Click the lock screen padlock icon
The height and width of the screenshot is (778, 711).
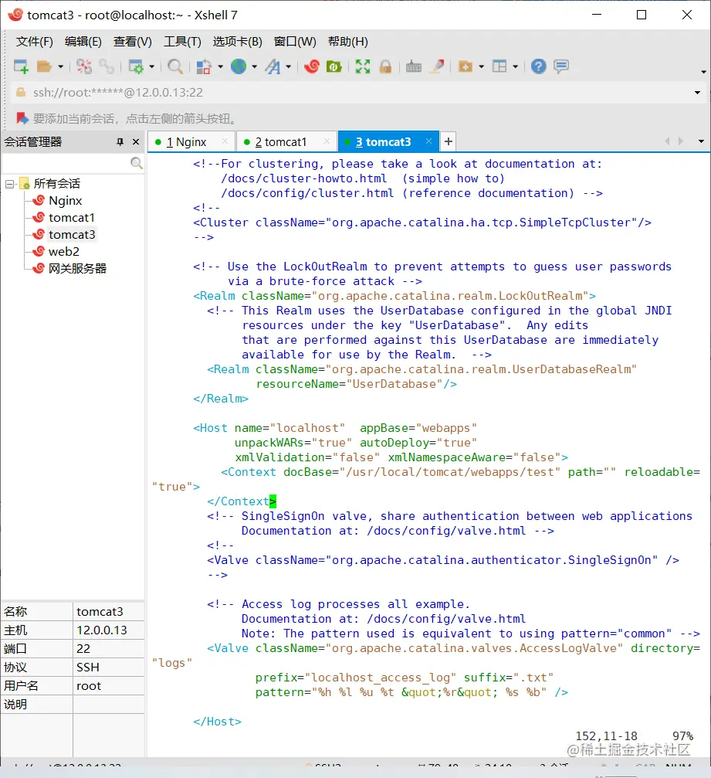pos(384,67)
